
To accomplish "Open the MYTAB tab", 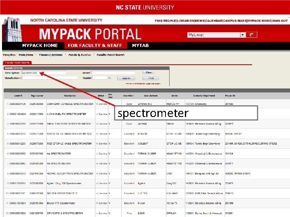I will tap(141, 45).
